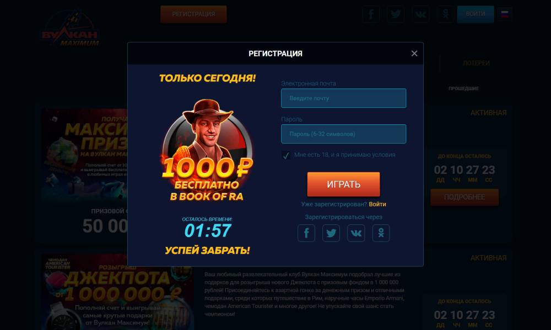
Task: Click the blue ВОЙТИ header button
Action: [476, 14]
